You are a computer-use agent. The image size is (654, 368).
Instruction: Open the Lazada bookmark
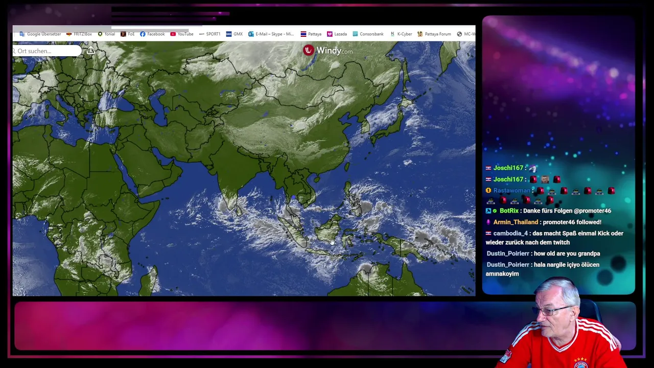click(337, 34)
